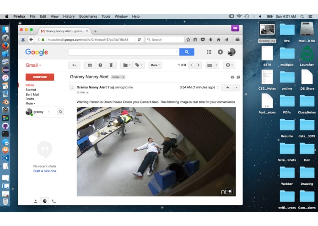Open Firefox downloads arrow
The height and width of the screenshot is (226, 318).
(x=210, y=39)
